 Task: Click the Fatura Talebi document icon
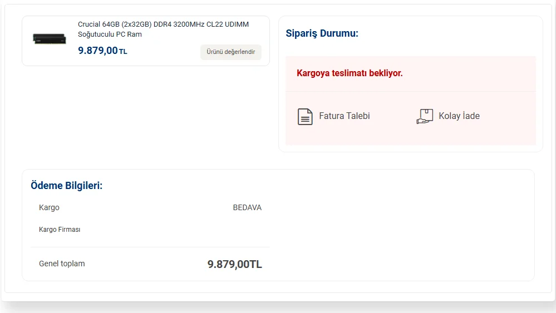(305, 116)
